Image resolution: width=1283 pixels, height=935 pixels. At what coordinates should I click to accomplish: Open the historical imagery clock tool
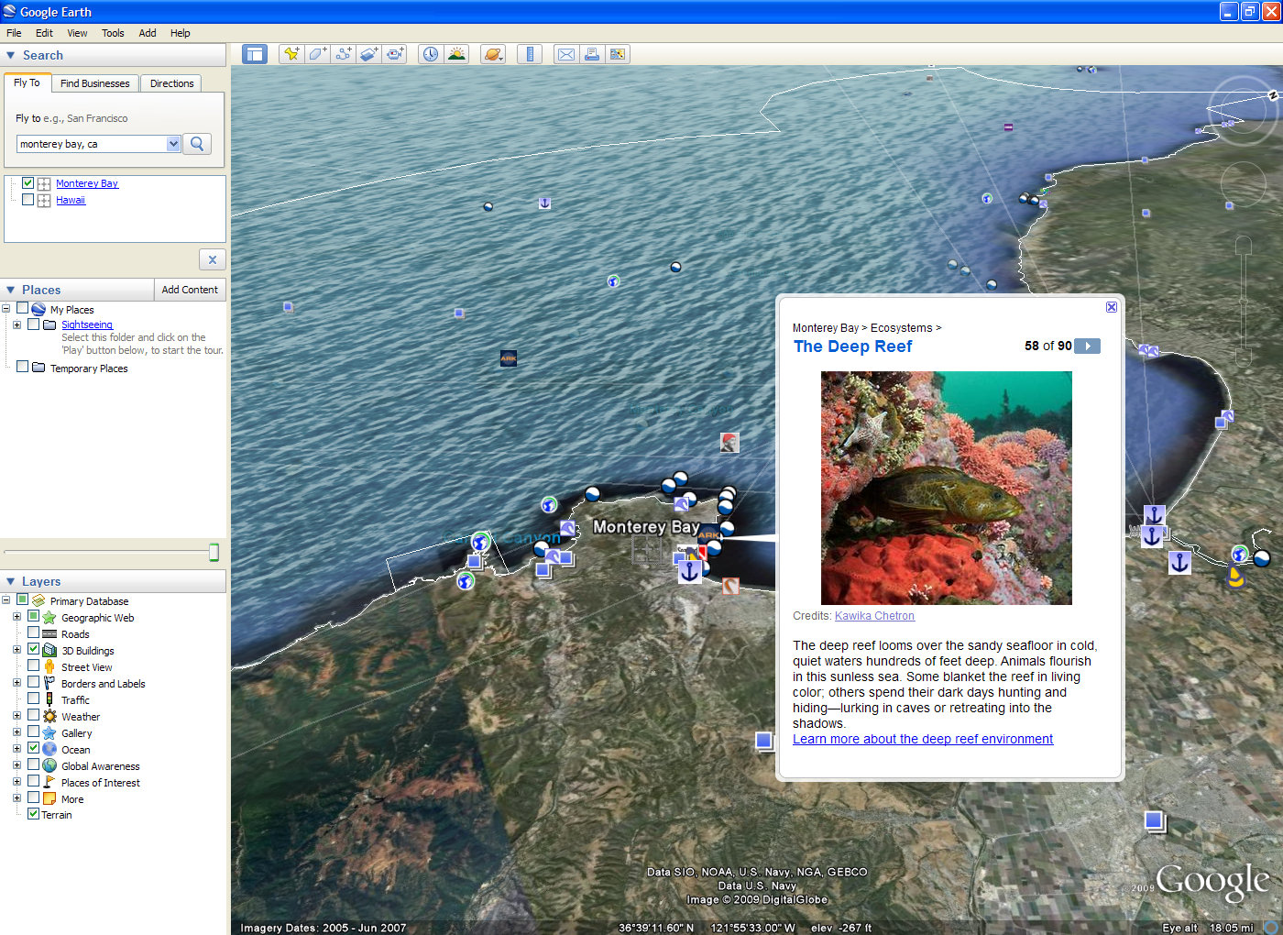(430, 54)
